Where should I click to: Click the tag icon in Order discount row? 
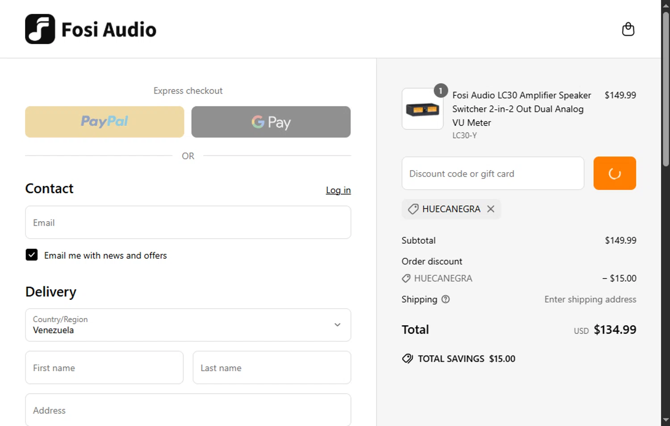pos(406,278)
